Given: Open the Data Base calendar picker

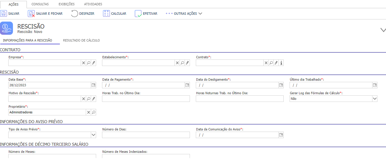Looking at the screenshot, I should (93, 85).
